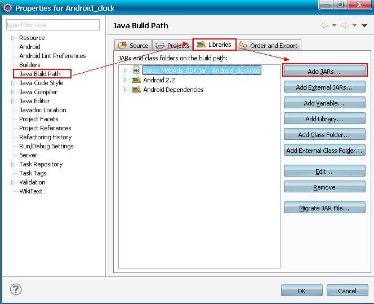
Task: Dismiss dialog with Cancel button
Action: (x=348, y=290)
